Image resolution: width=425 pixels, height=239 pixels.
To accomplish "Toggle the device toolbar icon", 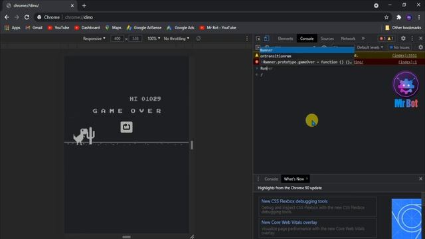I will click(x=266, y=39).
